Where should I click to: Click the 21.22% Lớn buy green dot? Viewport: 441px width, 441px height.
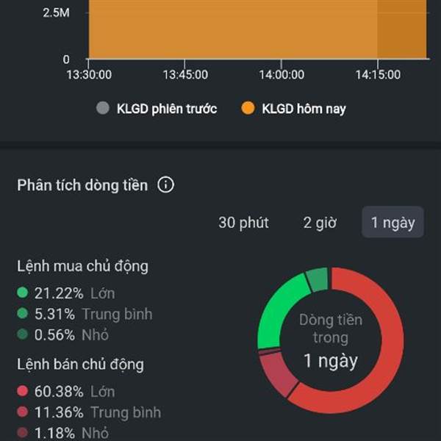23,293
